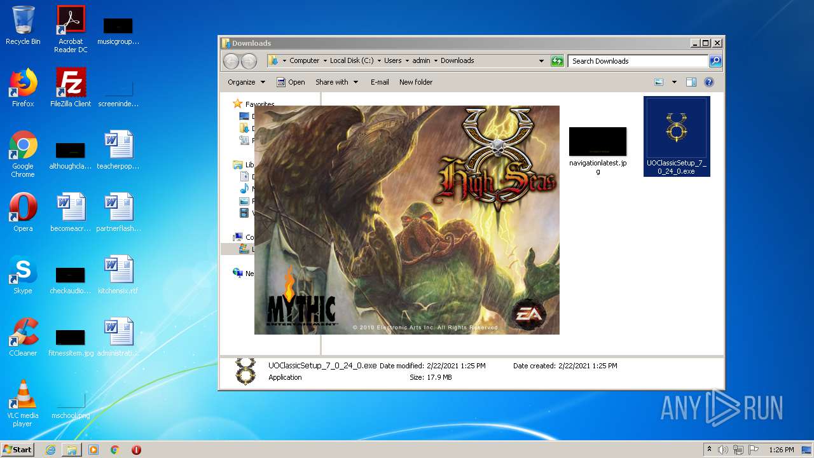Launch Opera browser desktop shortcut
Image resolution: width=814 pixels, height=458 pixels.
click(23, 212)
